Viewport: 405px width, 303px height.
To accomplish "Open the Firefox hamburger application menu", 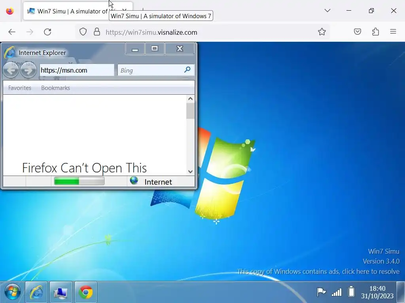I will point(393,32).
